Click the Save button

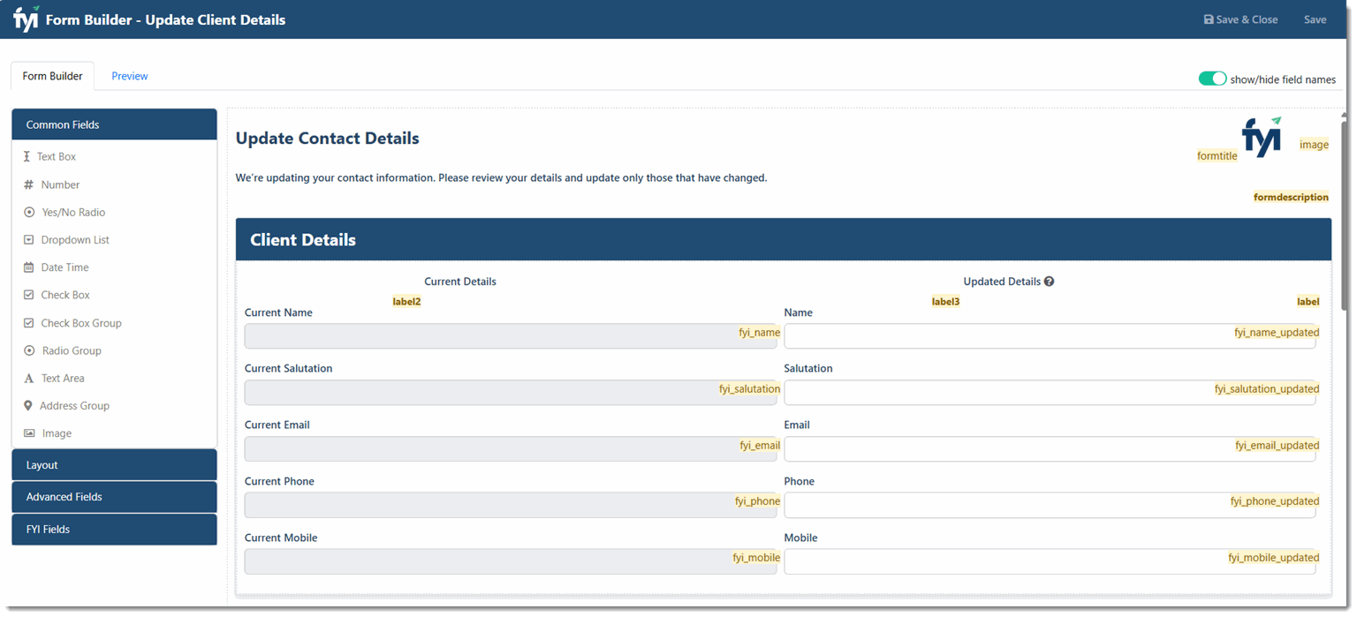click(1315, 19)
